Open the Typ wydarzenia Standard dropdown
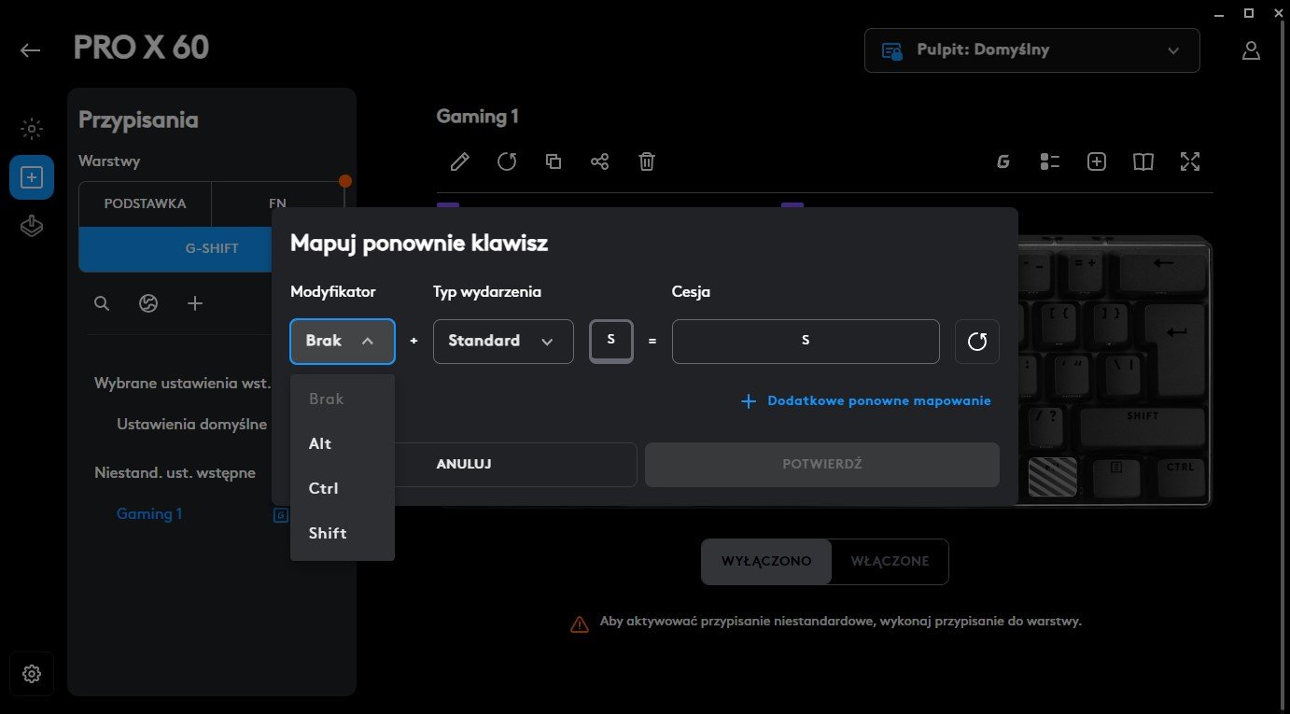 pos(502,342)
